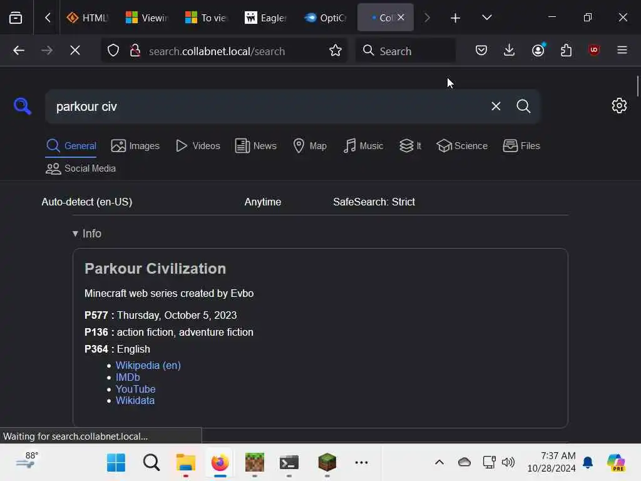Expand the list all tabs chevron
Screen dimensions: 641x481
(486, 18)
